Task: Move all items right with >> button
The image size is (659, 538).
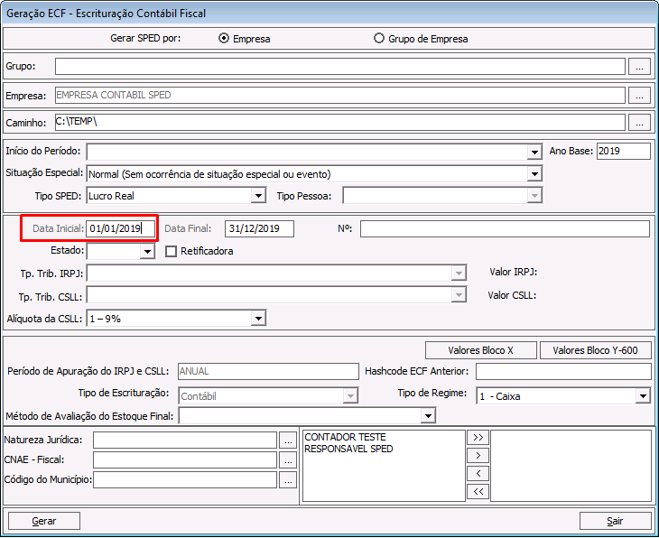Action: point(478,438)
